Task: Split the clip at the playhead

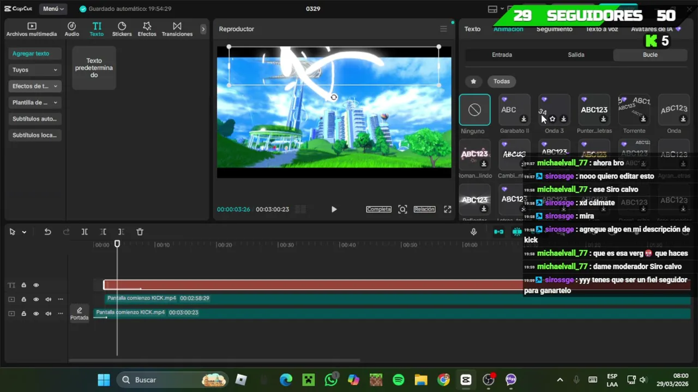Action: [x=85, y=232]
